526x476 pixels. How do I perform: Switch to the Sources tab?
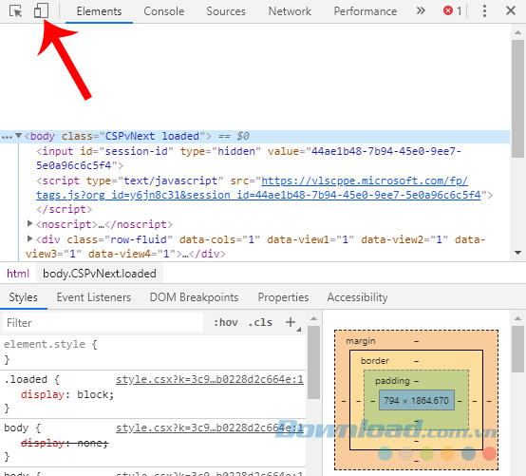click(226, 11)
